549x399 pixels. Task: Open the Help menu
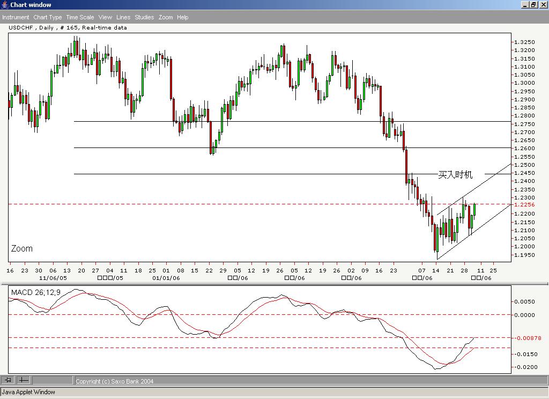coord(183,17)
